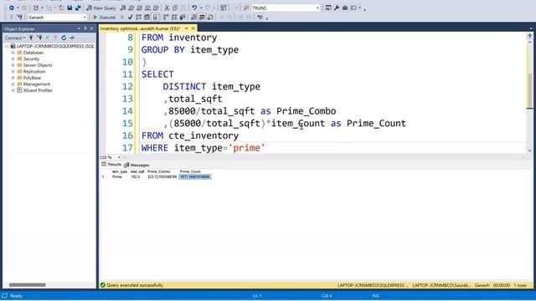Toggle the Object Explorer auto-hide pin
This screenshot has height=301, width=536.
click(x=85, y=28)
